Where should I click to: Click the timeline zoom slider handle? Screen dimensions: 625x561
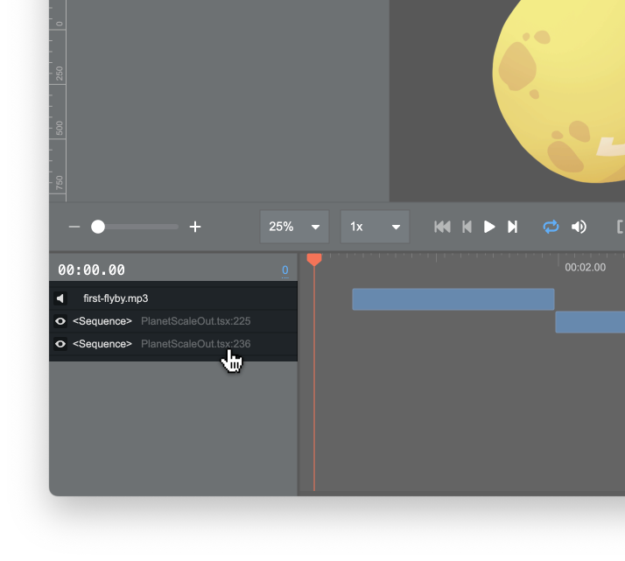click(x=98, y=227)
